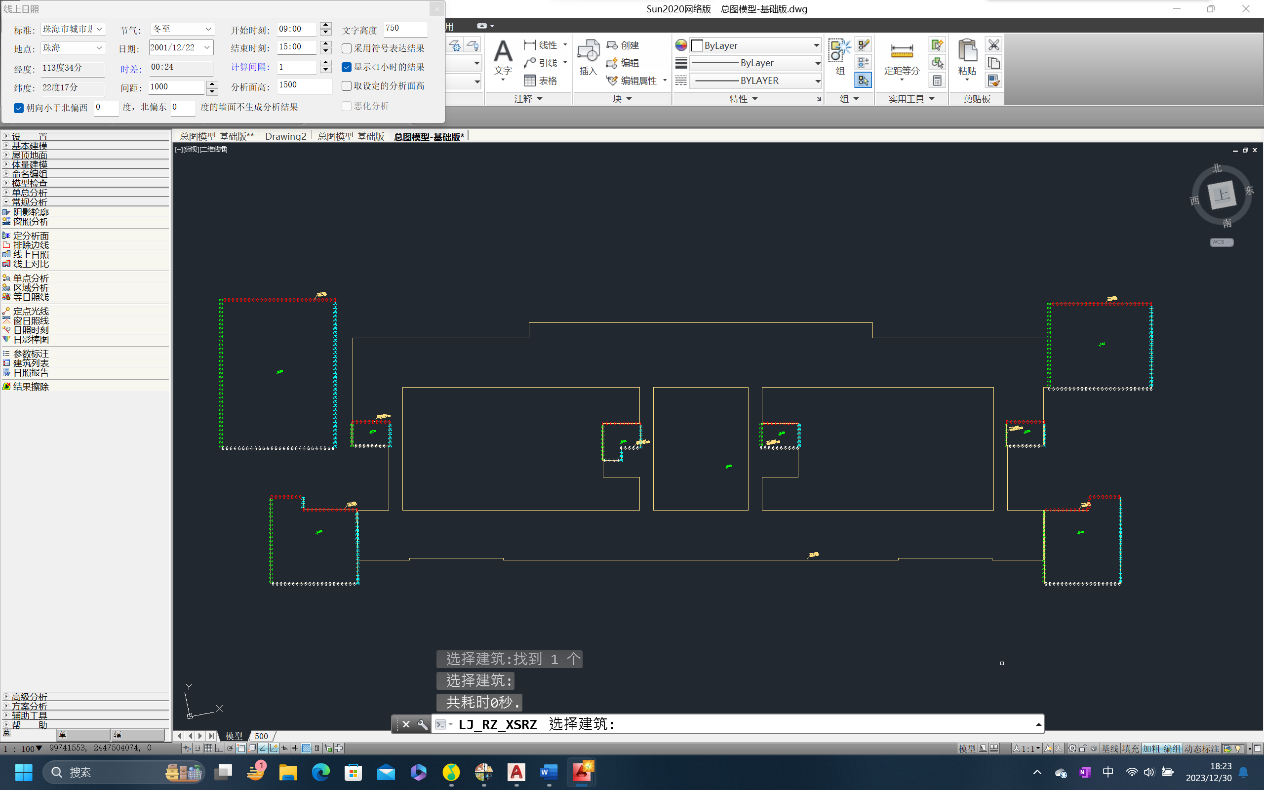Click the 文字高度 input field

(x=405, y=29)
